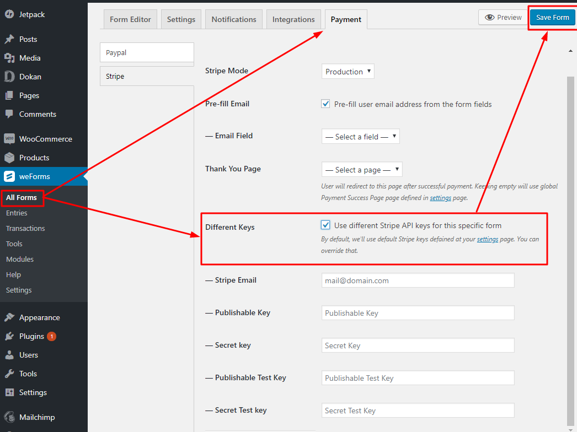
Task: Click the vertical page scrollbar
Action: pos(570,250)
